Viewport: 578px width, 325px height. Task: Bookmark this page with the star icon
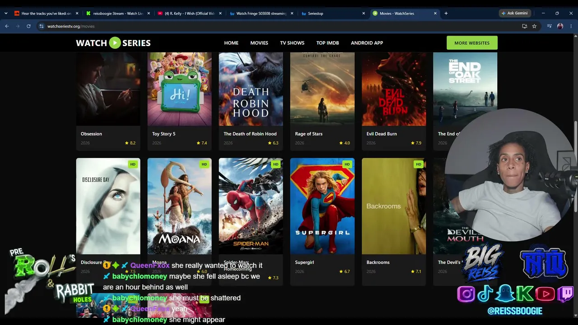(534, 26)
